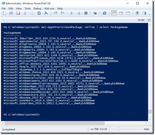Click the console vertical scrollbar down arrow
Screen dimensions: 155x135
(x=150, y=119)
